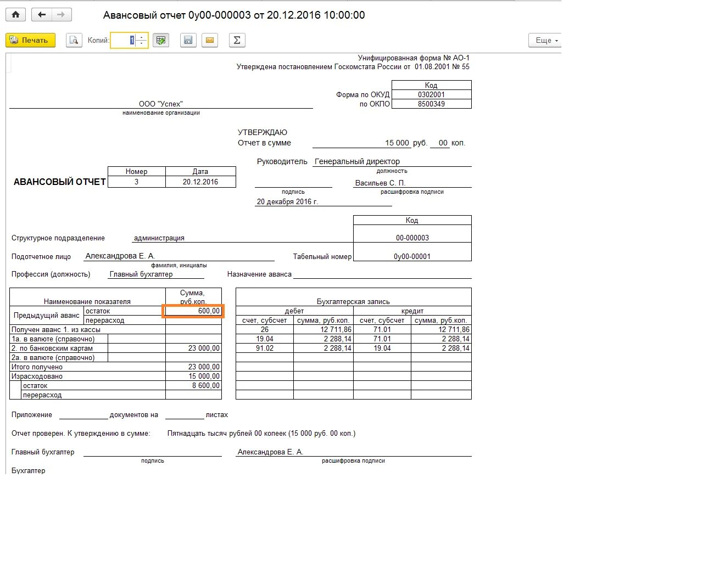
Task: Select Генеральный директор position text
Action: tap(357, 161)
